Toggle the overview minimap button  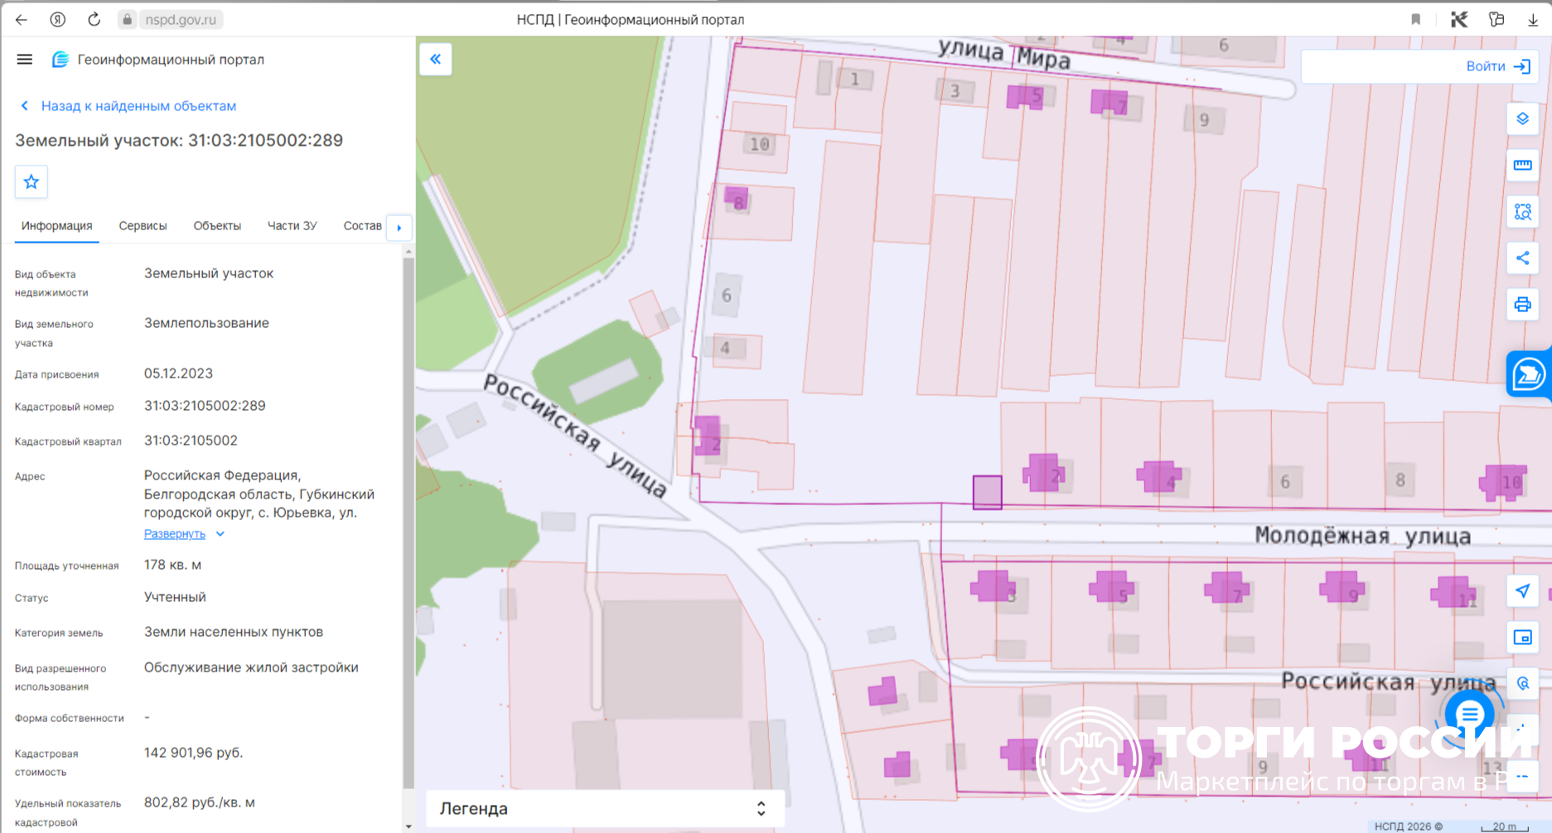pos(1522,638)
